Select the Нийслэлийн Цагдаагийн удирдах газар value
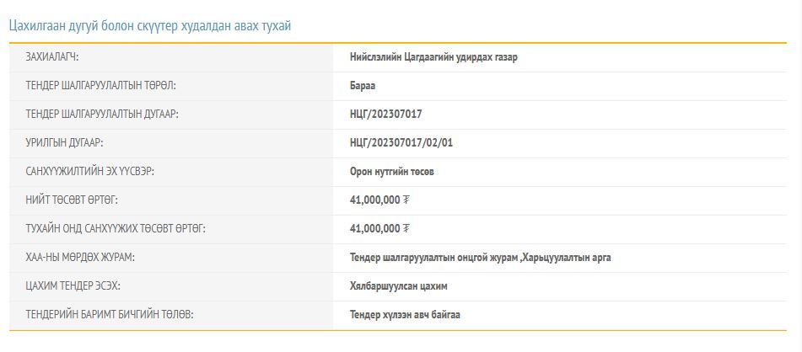Screen dimensions: 802x352 pyautogui.click(x=433, y=57)
